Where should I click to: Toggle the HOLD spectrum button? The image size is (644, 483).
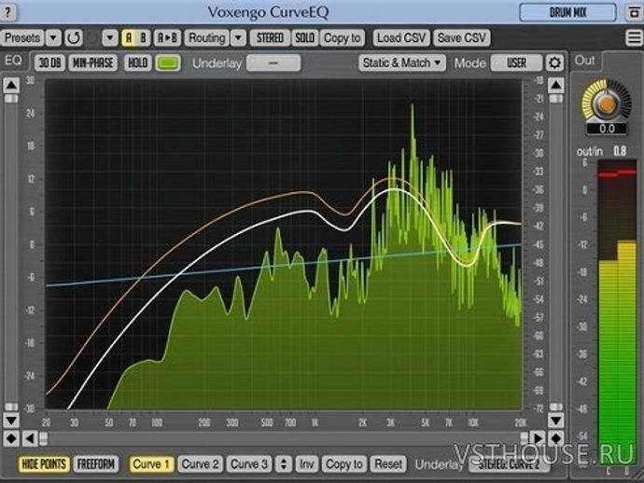(137, 63)
